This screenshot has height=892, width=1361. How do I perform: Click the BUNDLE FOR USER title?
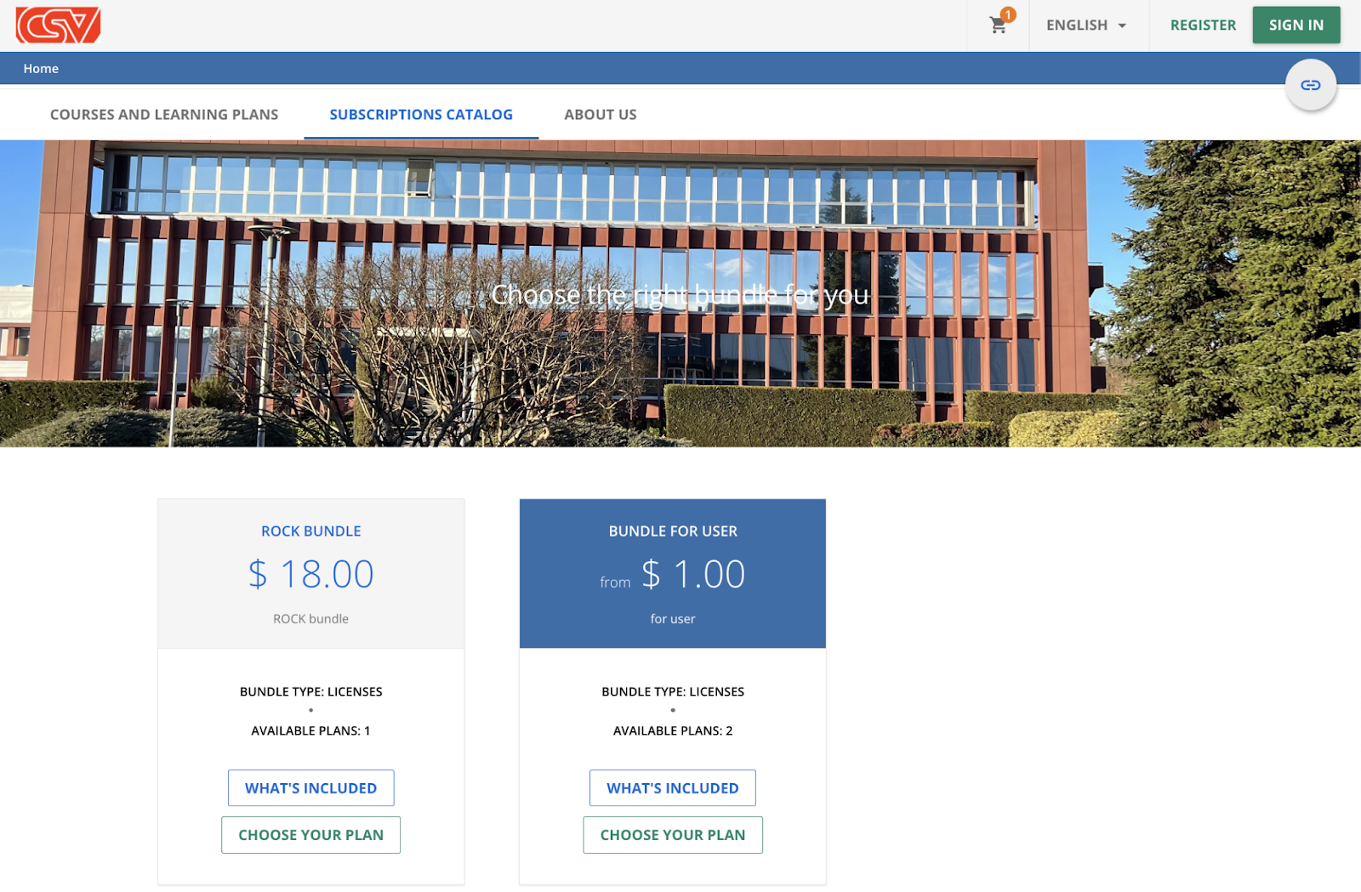click(673, 531)
